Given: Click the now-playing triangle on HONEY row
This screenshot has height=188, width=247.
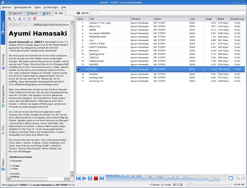Looking at the screenshot, I should [79, 69].
